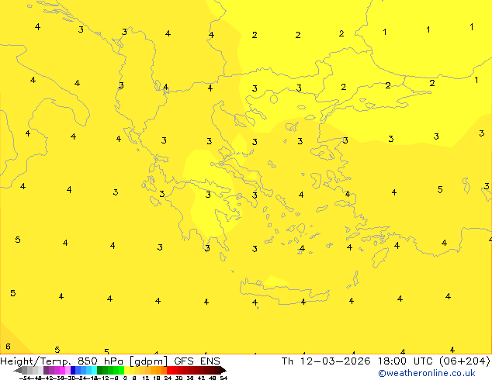Viewport: 492px width, 380px height.
Task: Click the '850 hPa' level label
Action: [100, 361]
